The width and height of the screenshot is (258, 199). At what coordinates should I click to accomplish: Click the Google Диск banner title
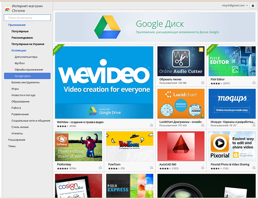(x=160, y=24)
